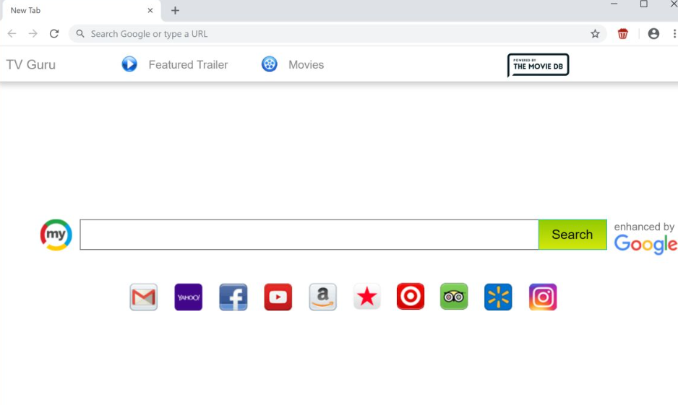Open the Amazon shortcut icon

point(322,297)
